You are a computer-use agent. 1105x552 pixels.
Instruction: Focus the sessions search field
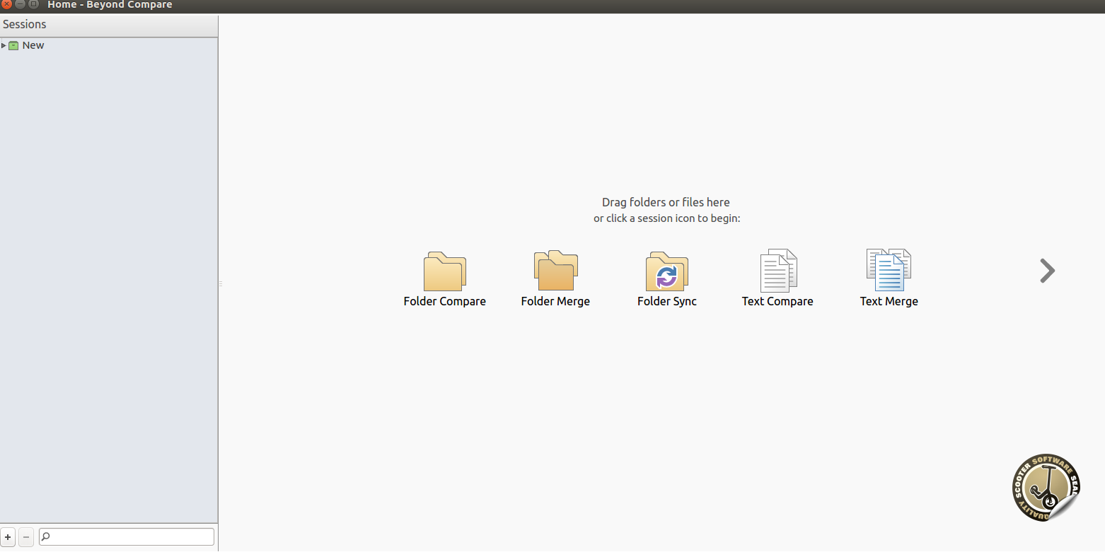tap(127, 537)
